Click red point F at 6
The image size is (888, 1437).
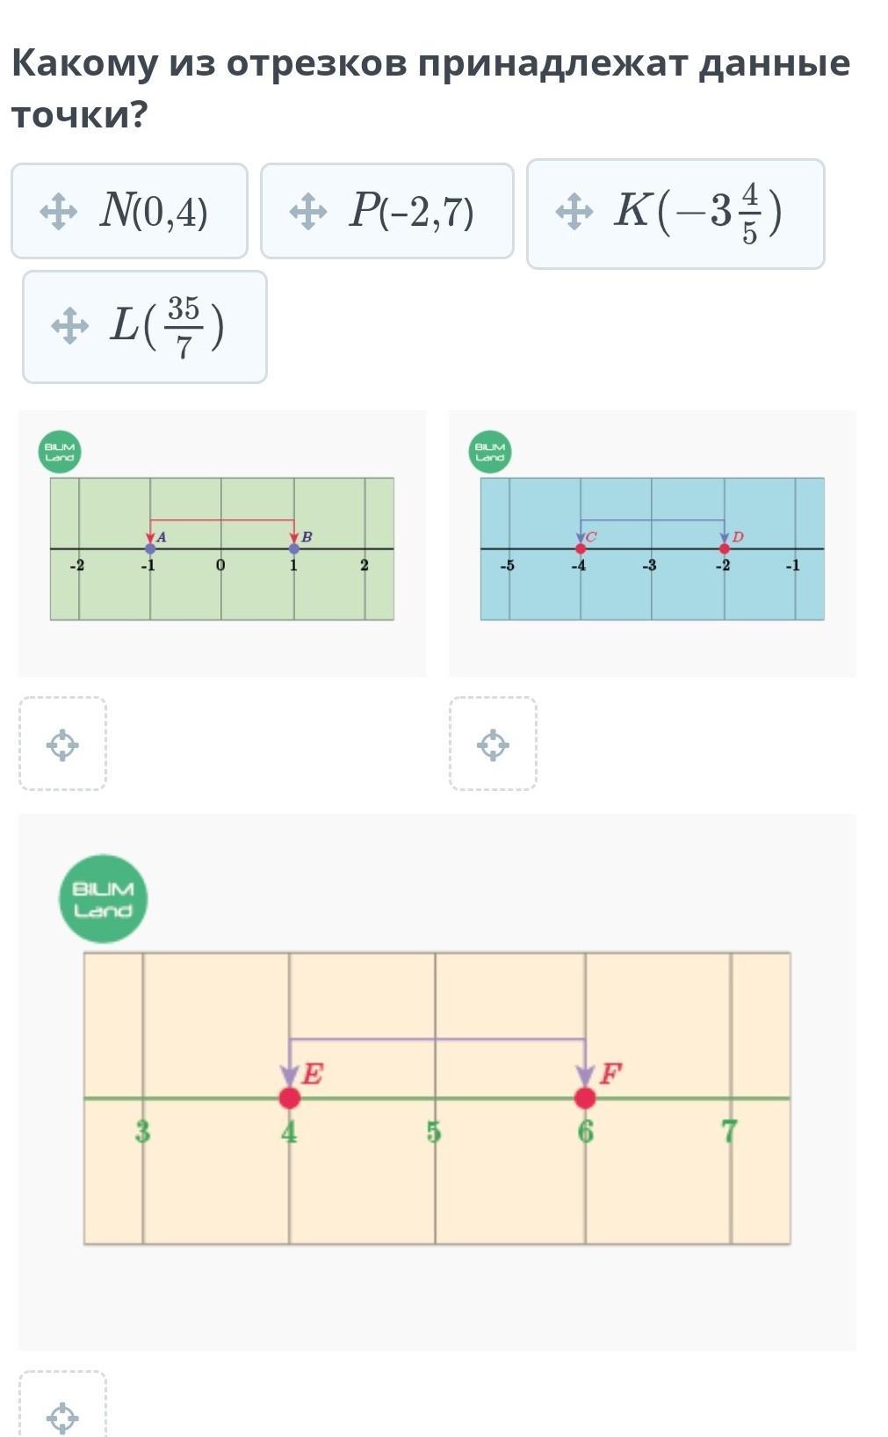tap(585, 1098)
